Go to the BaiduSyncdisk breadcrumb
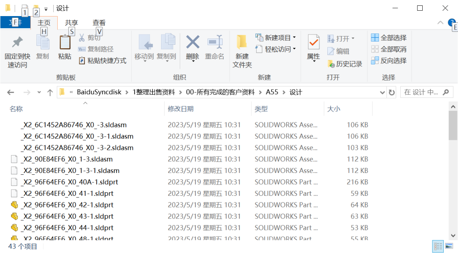Viewport: 458px width, 253px height. (99, 92)
